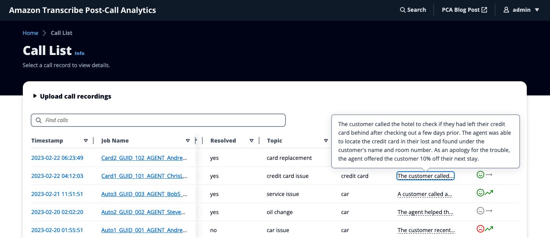Click the green upward trend icon on Auto3 row

click(489, 193)
